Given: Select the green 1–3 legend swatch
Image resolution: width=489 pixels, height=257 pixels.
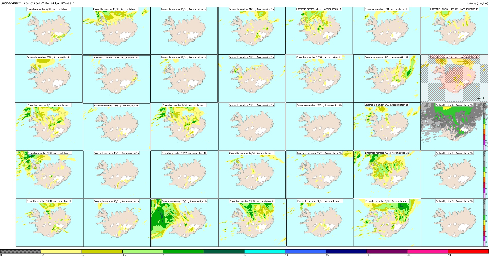Looking at the screenshot, I should [x=183, y=251].
